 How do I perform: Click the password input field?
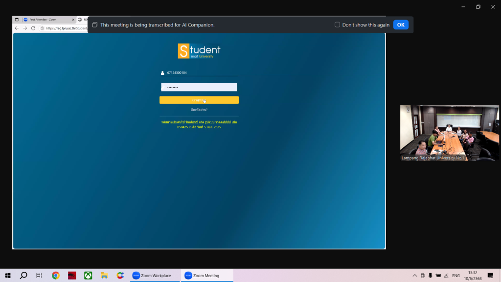point(200,87)
